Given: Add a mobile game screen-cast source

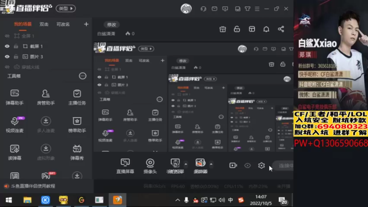Looking at the screenshot, I should click(x=175, y=166).
